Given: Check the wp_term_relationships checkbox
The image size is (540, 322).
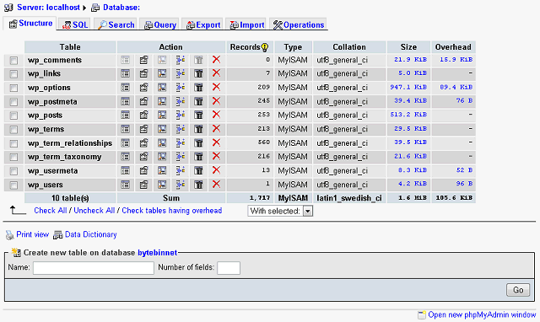Looking at the screenshot, I should pyautogui.click(x=13, y=143).
